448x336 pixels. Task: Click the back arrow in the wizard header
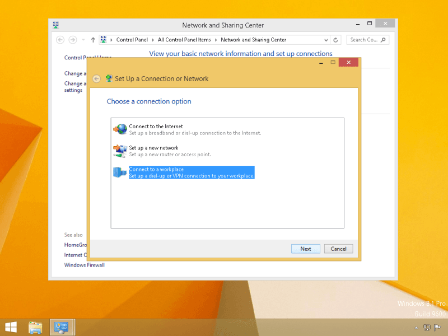pyautogui.click(x=97, y=79)
